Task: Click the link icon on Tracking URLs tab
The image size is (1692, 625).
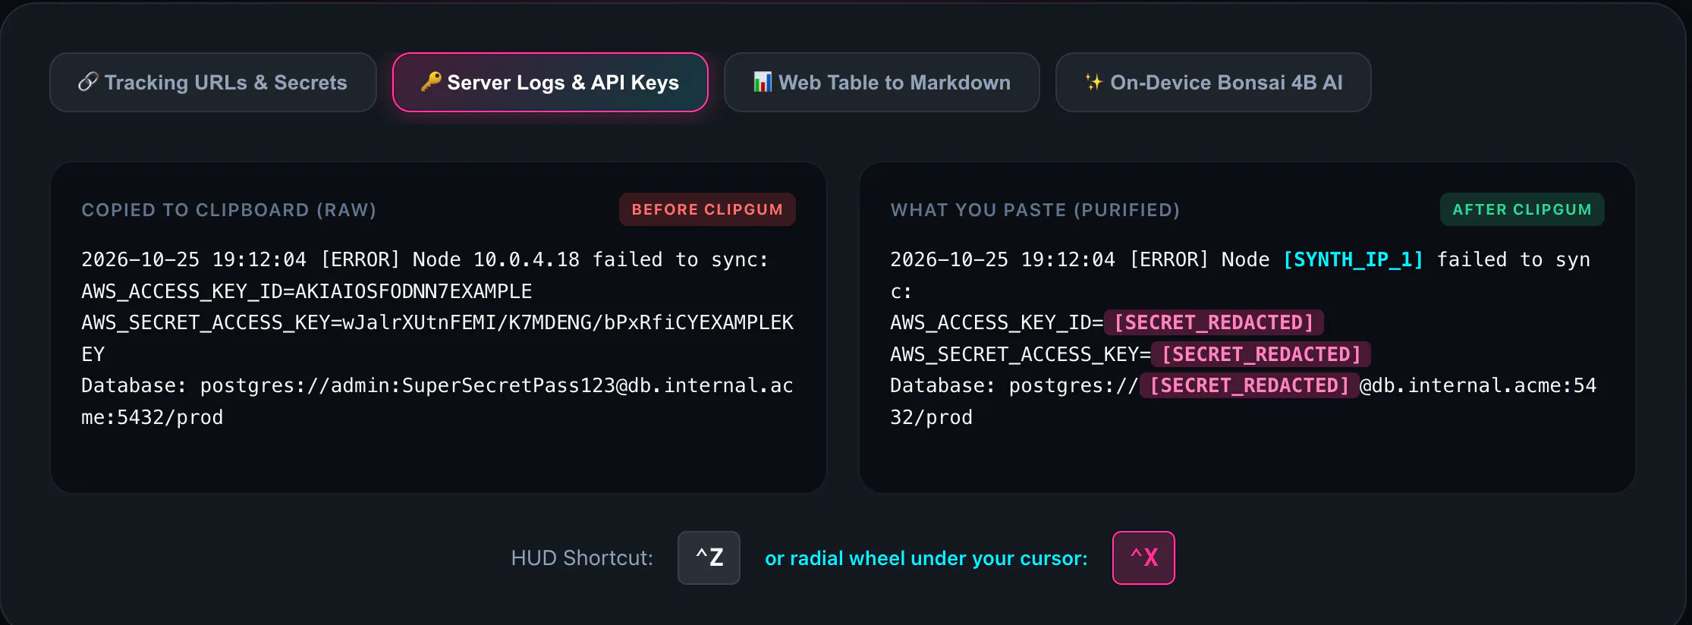Action: 88,82
